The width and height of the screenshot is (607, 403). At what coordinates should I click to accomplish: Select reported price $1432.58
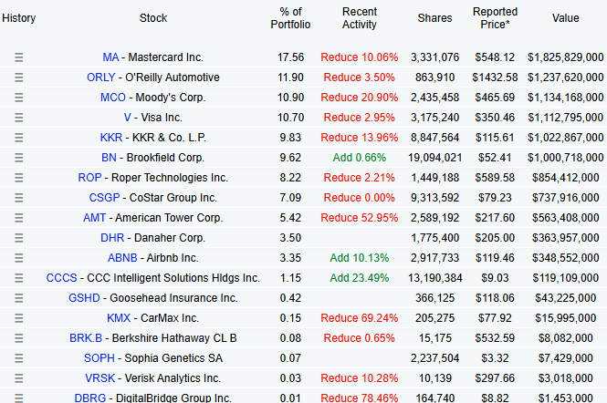pos(495,77)
